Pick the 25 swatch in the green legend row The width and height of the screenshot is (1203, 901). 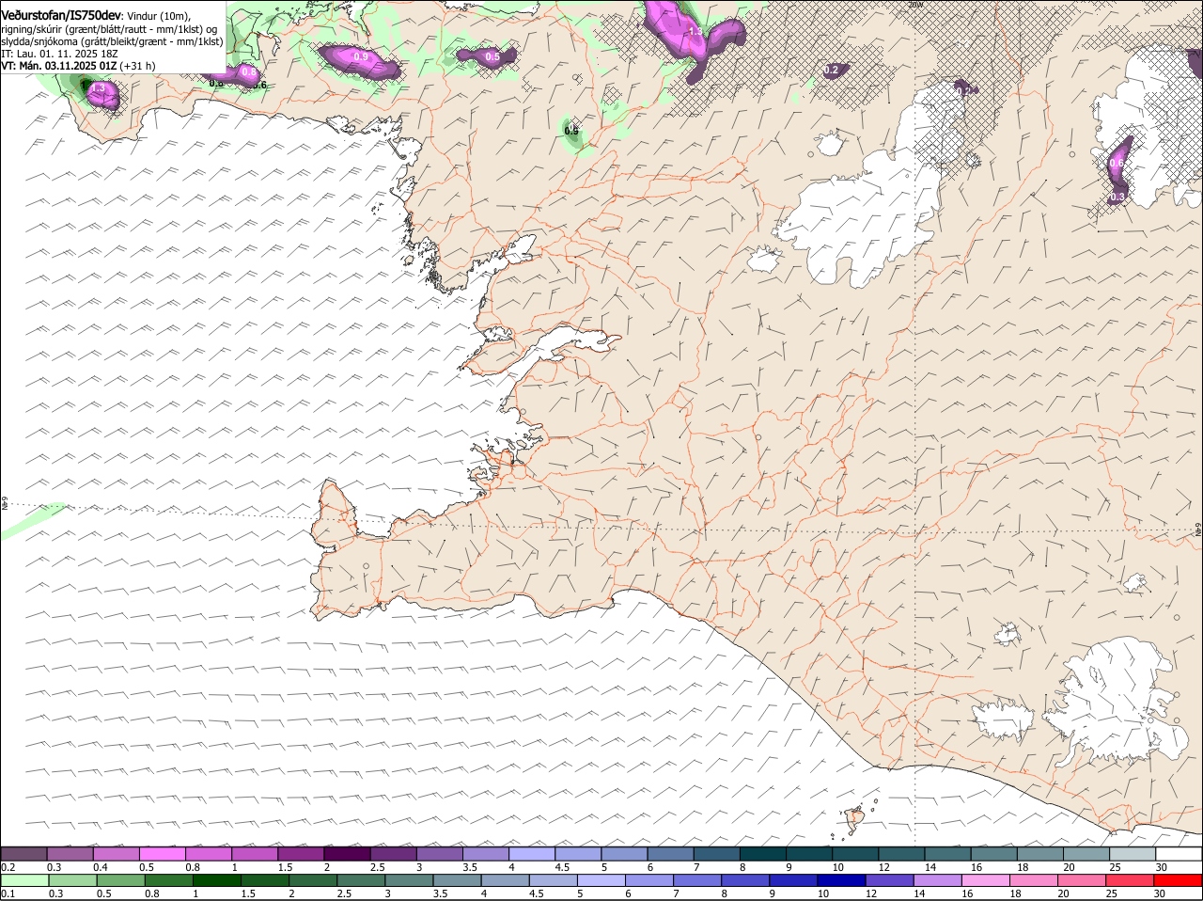(1131, 880)
